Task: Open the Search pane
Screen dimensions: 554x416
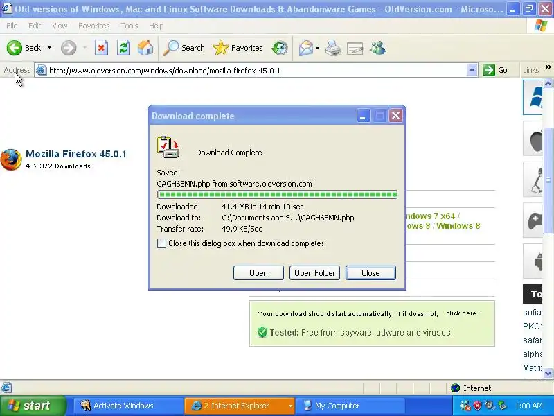Action: [x=184, y=48]
